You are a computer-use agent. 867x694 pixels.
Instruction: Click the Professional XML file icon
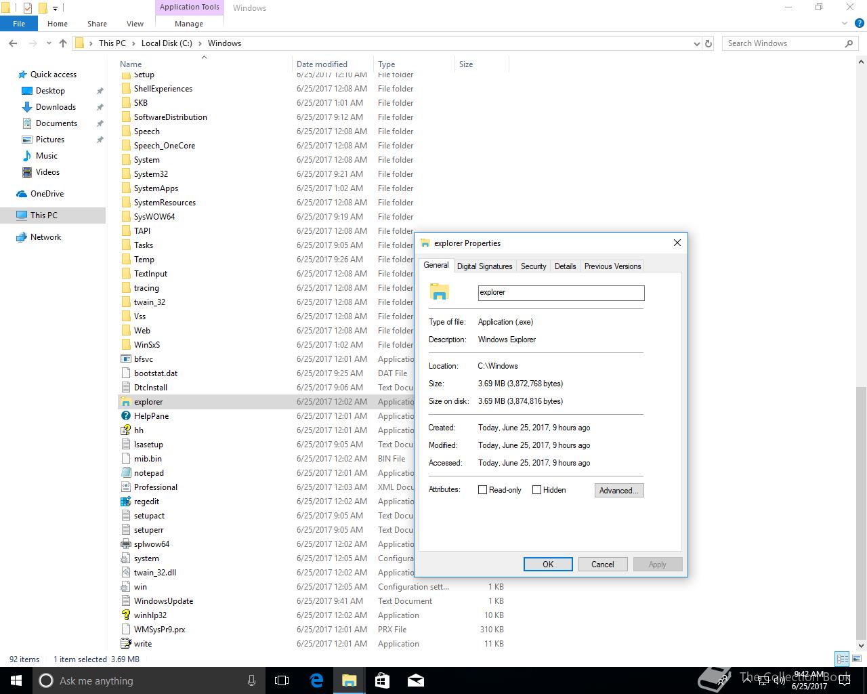125,487
